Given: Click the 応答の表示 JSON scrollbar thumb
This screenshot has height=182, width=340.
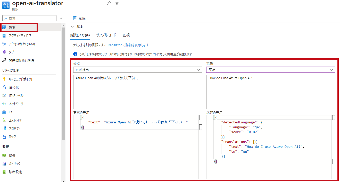Looking at the screenshot, I should (333, 117).
